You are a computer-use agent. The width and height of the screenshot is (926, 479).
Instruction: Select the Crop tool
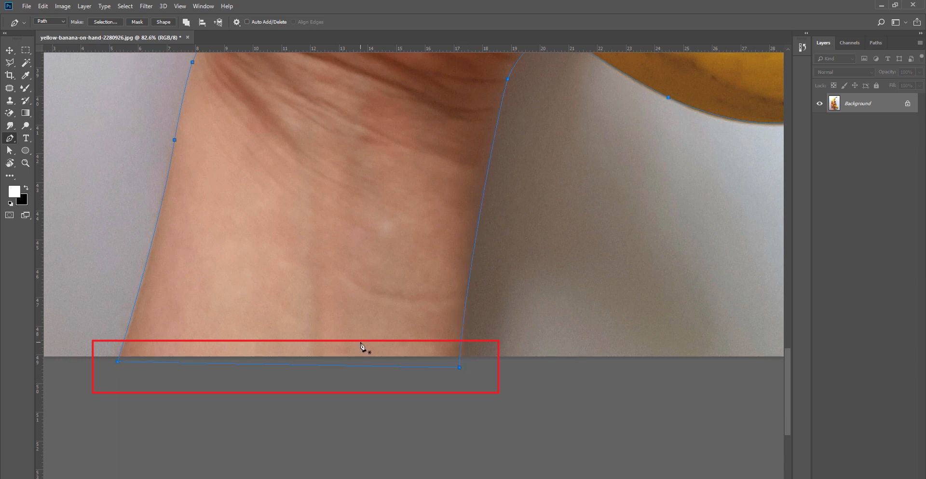(x=10, y=75)
